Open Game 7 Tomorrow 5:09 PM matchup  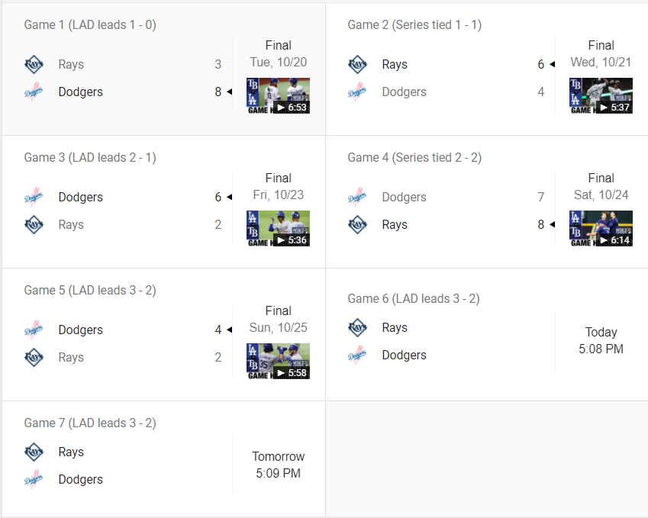click(278, 465)
